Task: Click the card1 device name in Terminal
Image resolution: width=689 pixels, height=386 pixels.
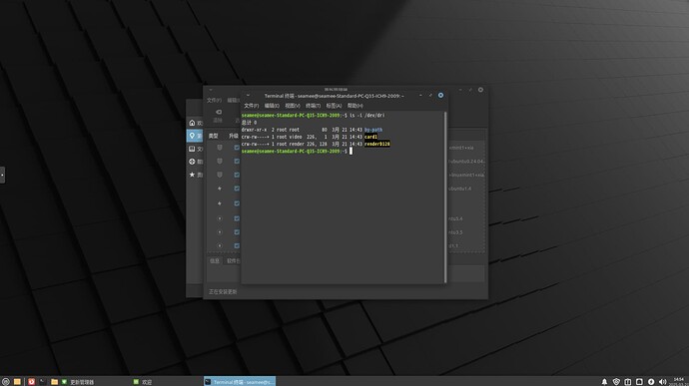Action: [370, 137]
